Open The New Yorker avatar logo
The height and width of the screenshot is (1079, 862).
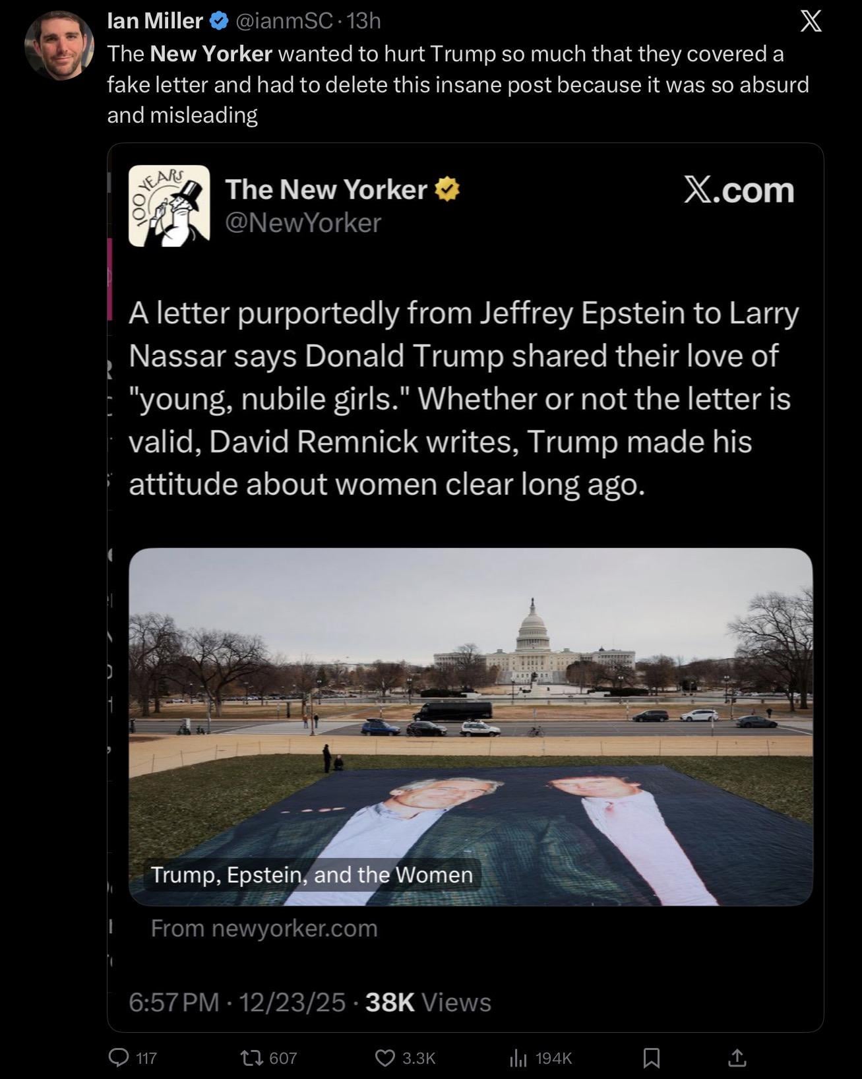coord(169,206)
